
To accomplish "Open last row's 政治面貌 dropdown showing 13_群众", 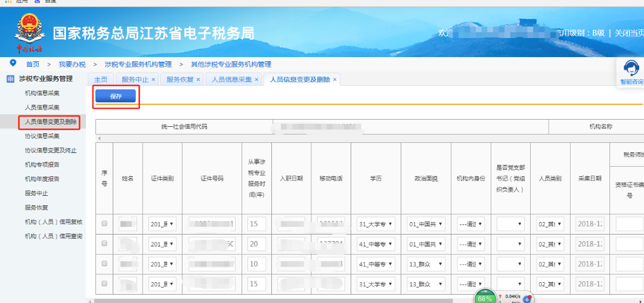I will click(426, 284).
